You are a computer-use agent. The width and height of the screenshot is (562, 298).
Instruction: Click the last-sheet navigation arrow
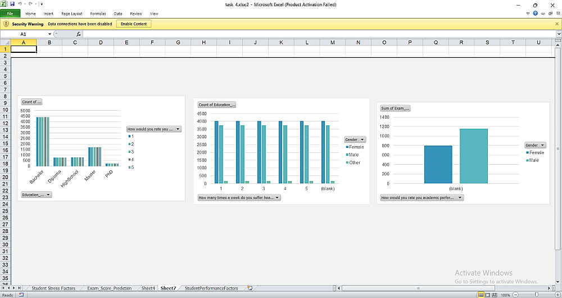[19, 288]
